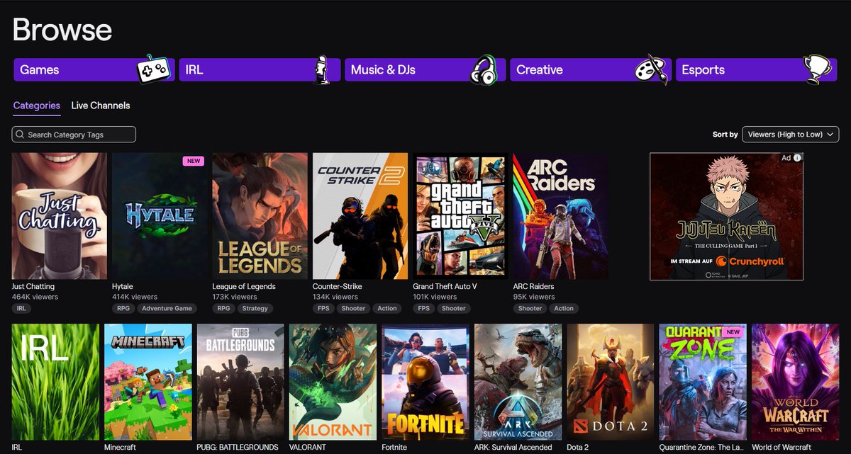Open the Just Chatting category cover
The width and height of the screenshot is (851, 454).
pos(60,216)
